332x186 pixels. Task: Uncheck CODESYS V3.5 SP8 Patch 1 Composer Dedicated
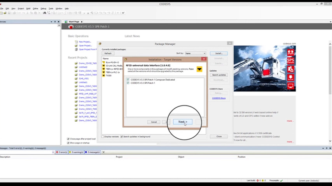click(128, 80)
